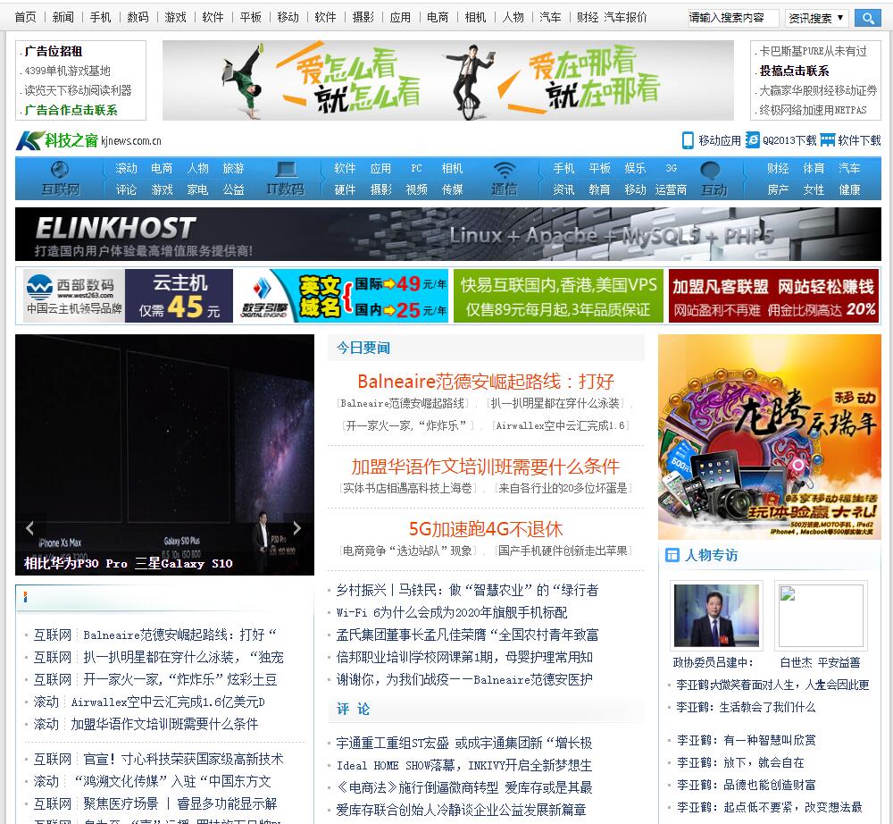Select 旅游 in blue navigation bar

[x=233, y=169]
